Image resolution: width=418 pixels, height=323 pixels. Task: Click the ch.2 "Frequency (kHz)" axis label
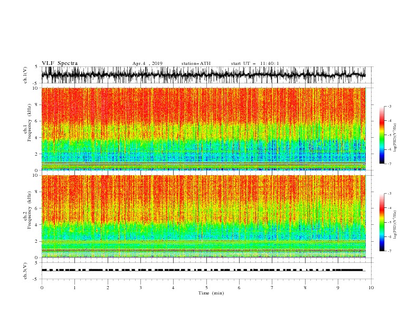pyautogui.click(x=30, y=210)
